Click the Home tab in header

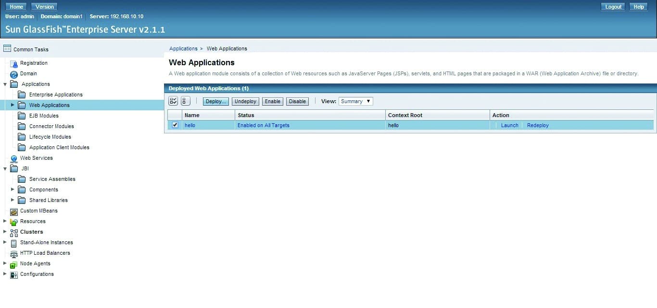click(x=16, y=7)
